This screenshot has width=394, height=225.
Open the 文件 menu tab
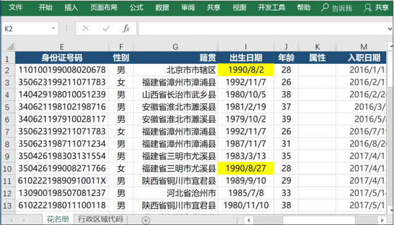16,7
